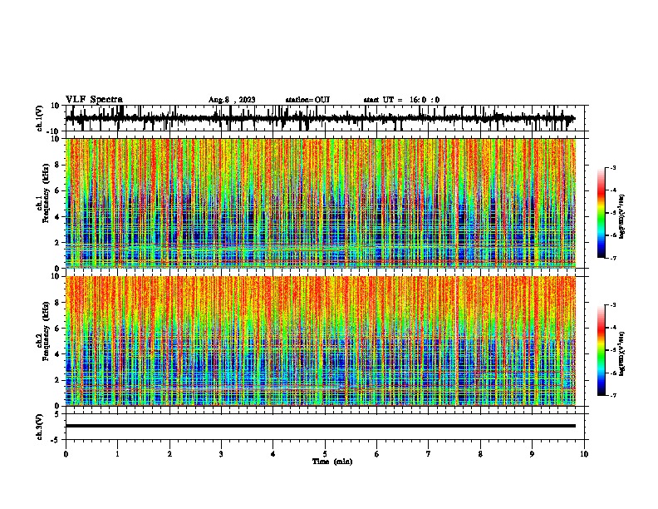This screenshot has width=658, height=509.
Task: Click the ch.1 "Frequency (kHz)" axis label
Action: point(46,193)
